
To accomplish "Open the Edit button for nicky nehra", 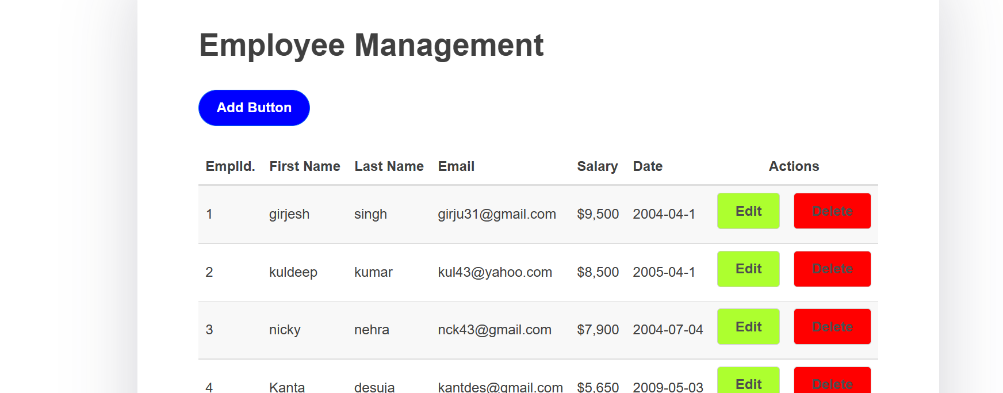I will pyautogui.click(x=748, y=327).
